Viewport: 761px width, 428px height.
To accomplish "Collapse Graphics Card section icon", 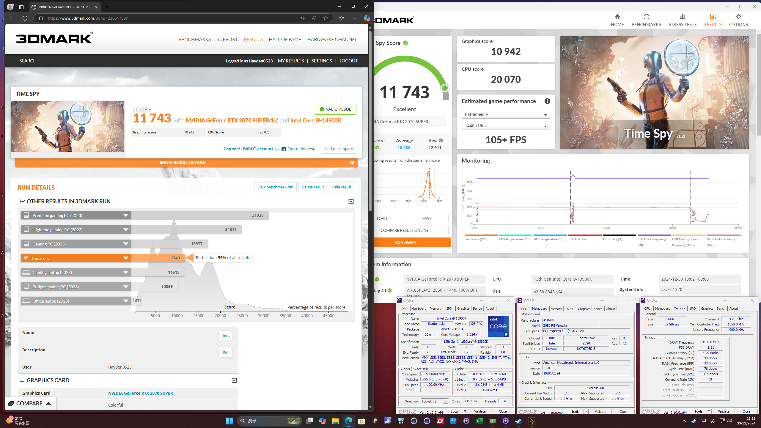I will tap(234, 380).
